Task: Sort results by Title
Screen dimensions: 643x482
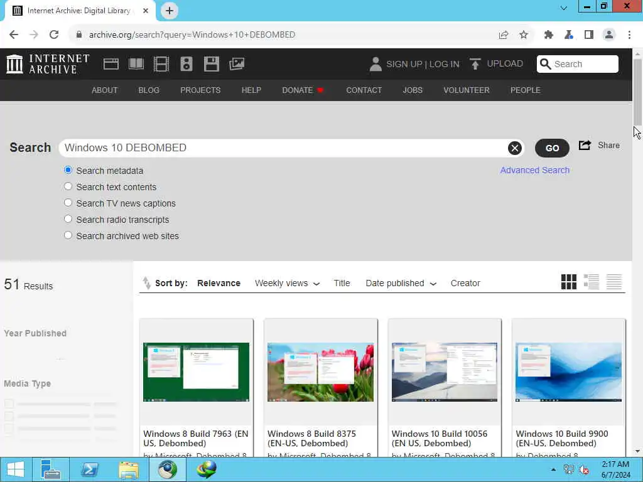Action: (x=342, y=283)
